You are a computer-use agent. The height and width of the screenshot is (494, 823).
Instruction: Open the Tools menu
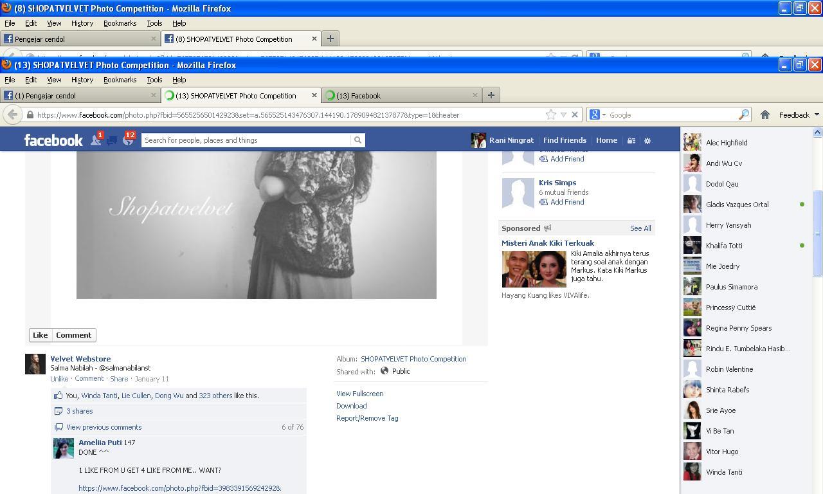point(154,80)
